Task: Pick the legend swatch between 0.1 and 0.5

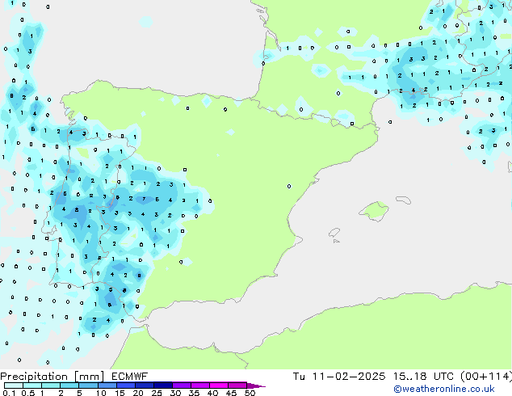Action: tap(14, 385)
